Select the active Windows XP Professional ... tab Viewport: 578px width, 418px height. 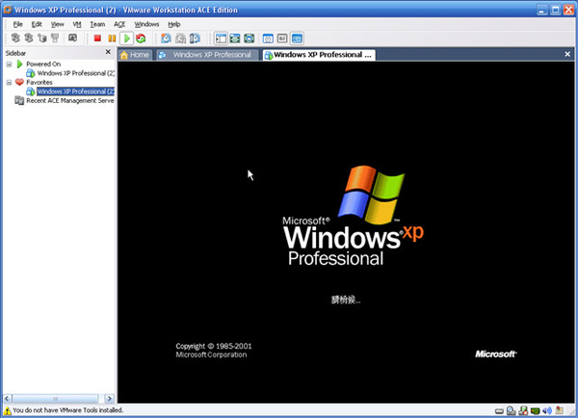pos(319,55)
